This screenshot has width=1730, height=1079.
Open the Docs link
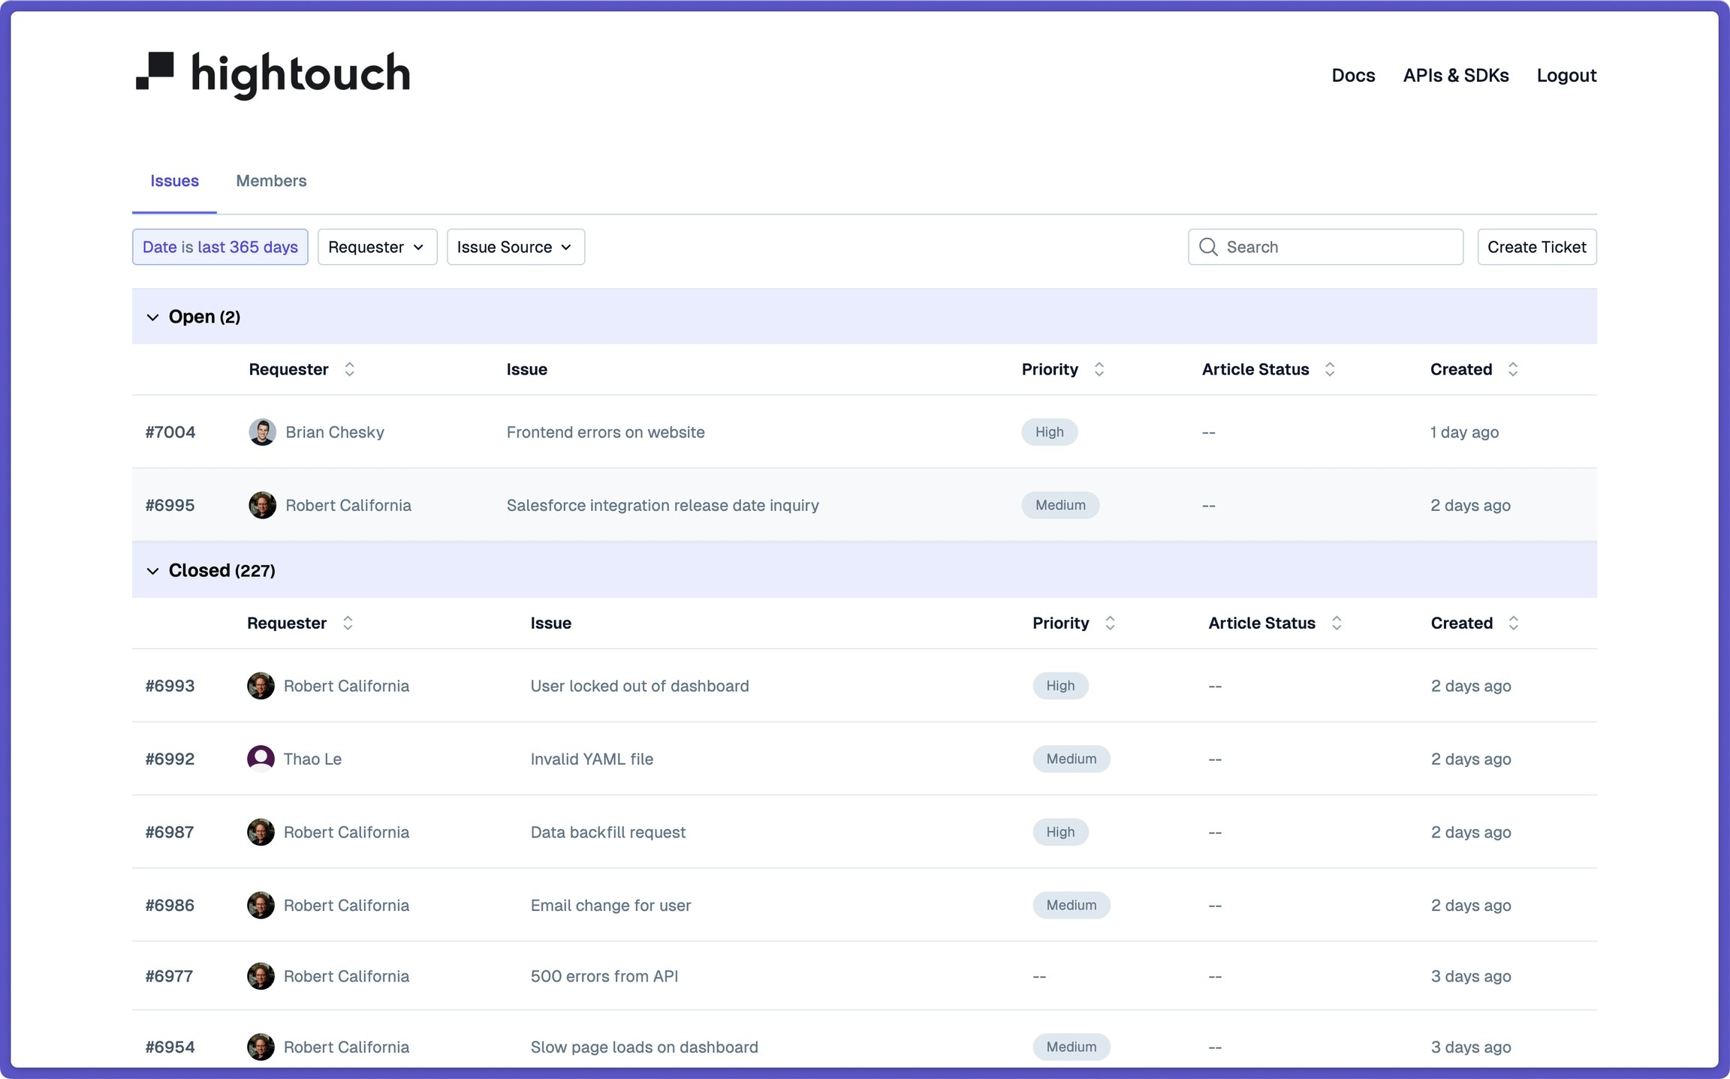[x=1353, y=75]
